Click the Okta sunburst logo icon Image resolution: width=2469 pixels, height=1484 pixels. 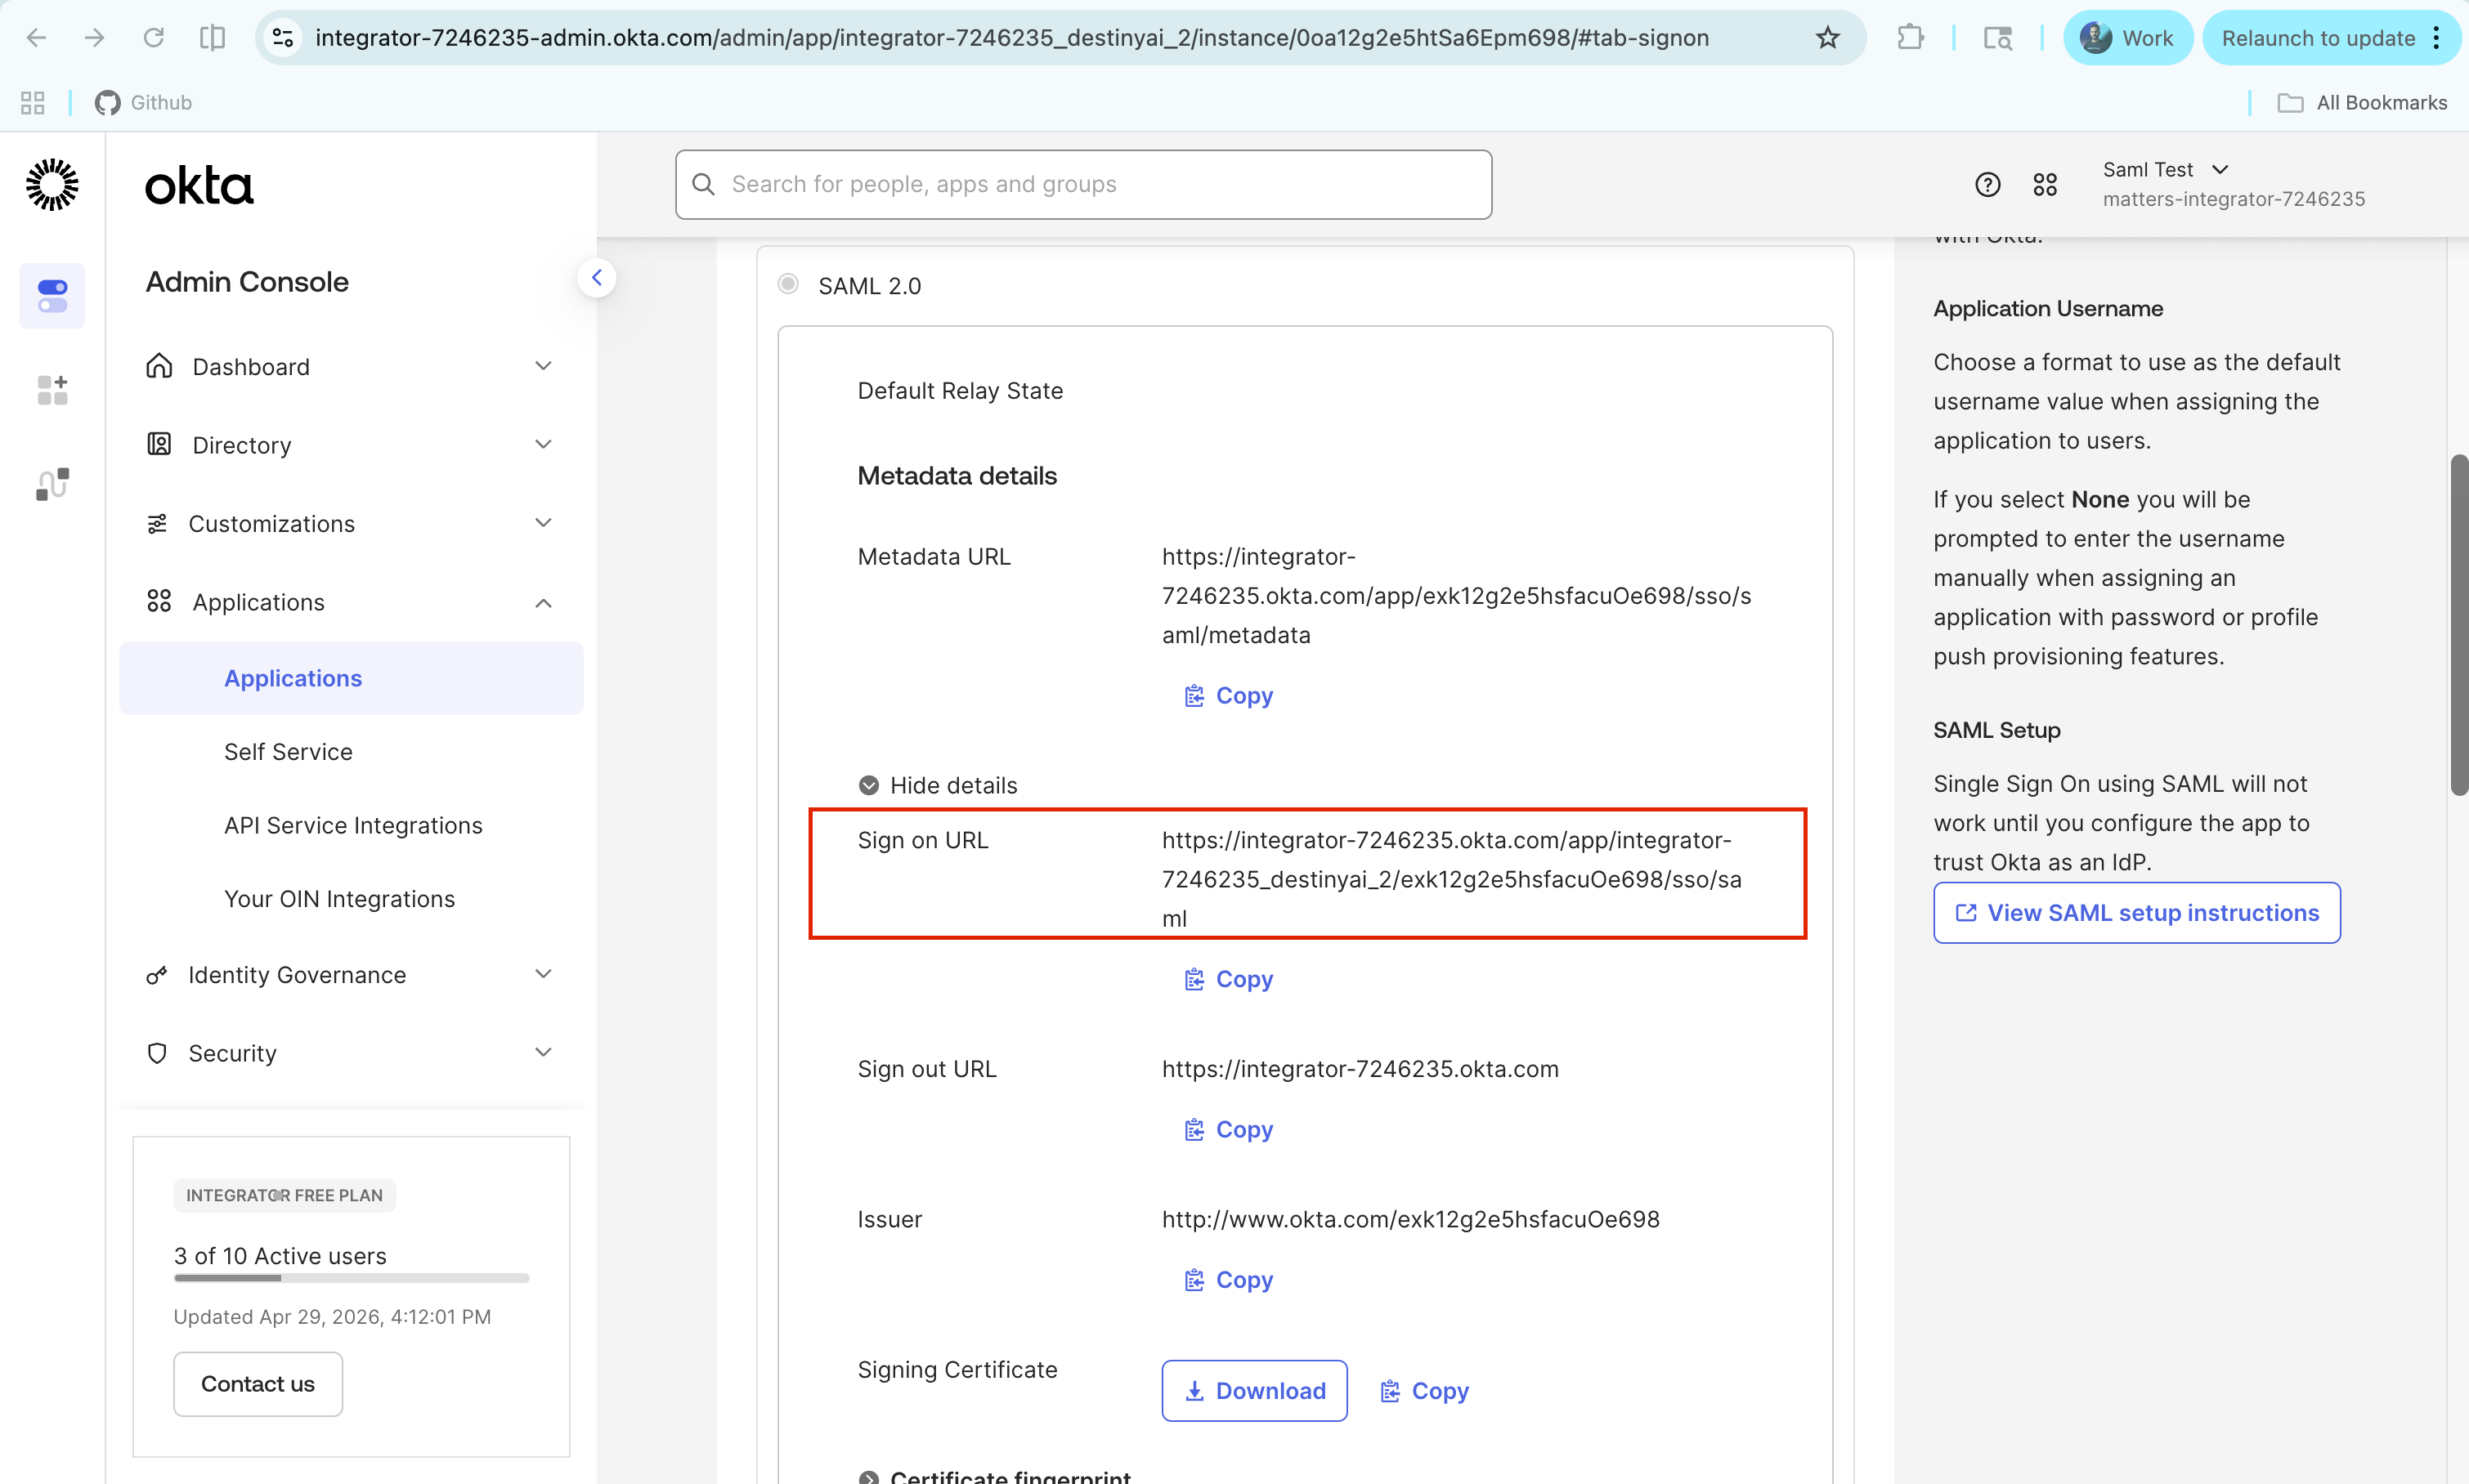(52, 184)
